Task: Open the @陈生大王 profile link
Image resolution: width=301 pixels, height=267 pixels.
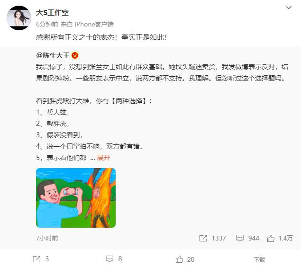Action: (53, 55)
